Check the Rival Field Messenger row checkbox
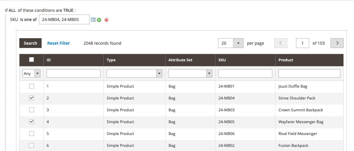Screen dimensions: 354x151 [x=32, y=134]
